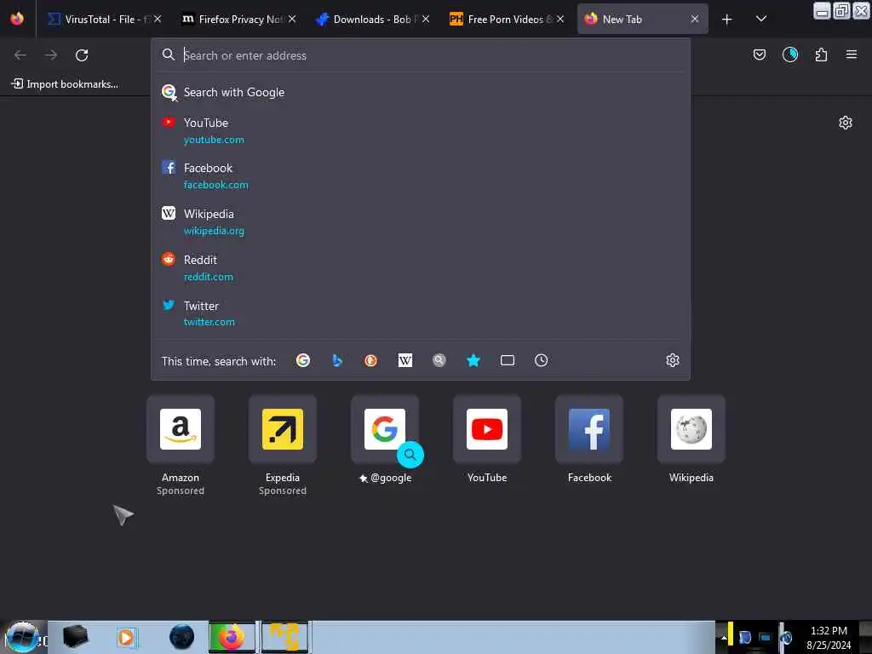Click Firefox taskbar button
The image size is (872, 654).
click(232, 637)
